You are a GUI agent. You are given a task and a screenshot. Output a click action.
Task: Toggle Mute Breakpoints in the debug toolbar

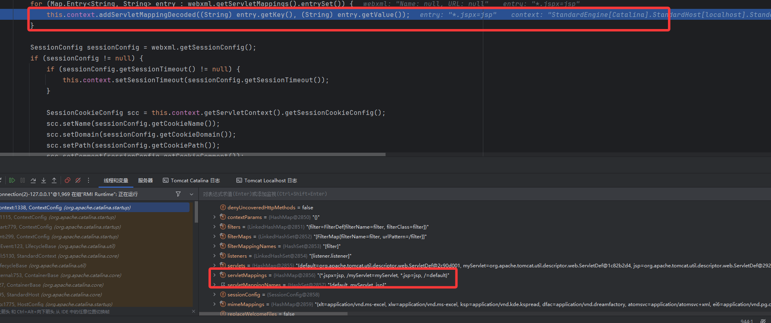pyautogui.click(x=78, y=181)
